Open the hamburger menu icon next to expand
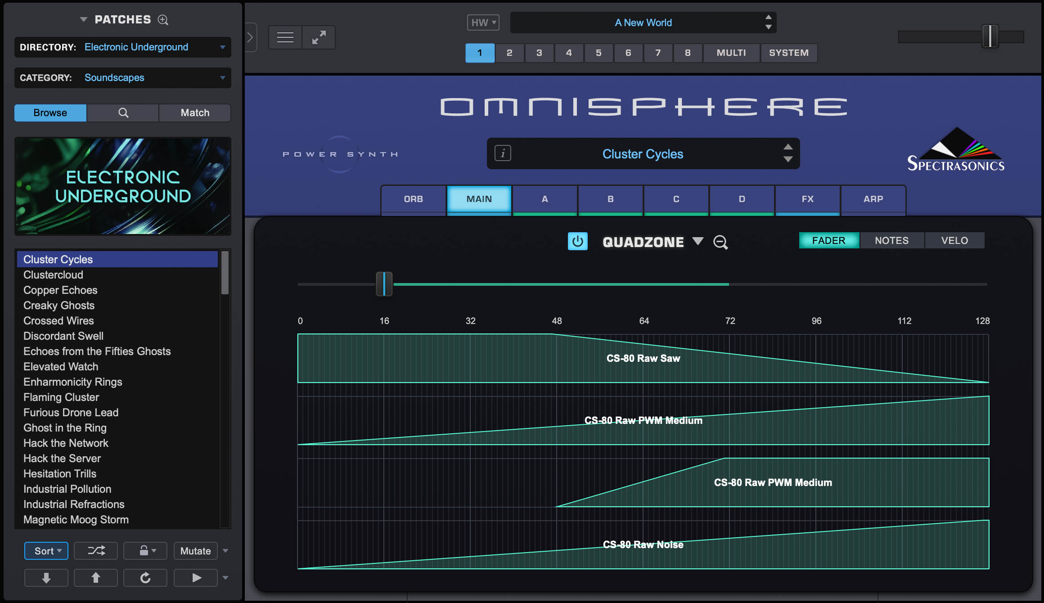 [x=284, y=37]
